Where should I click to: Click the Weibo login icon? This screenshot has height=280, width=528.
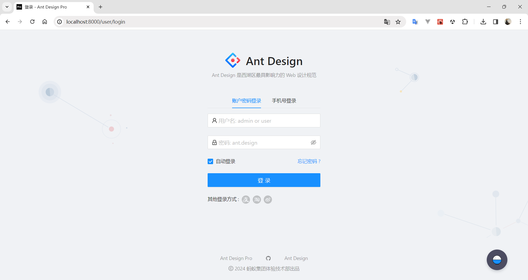pyautogui.click(x=268, y=200)
